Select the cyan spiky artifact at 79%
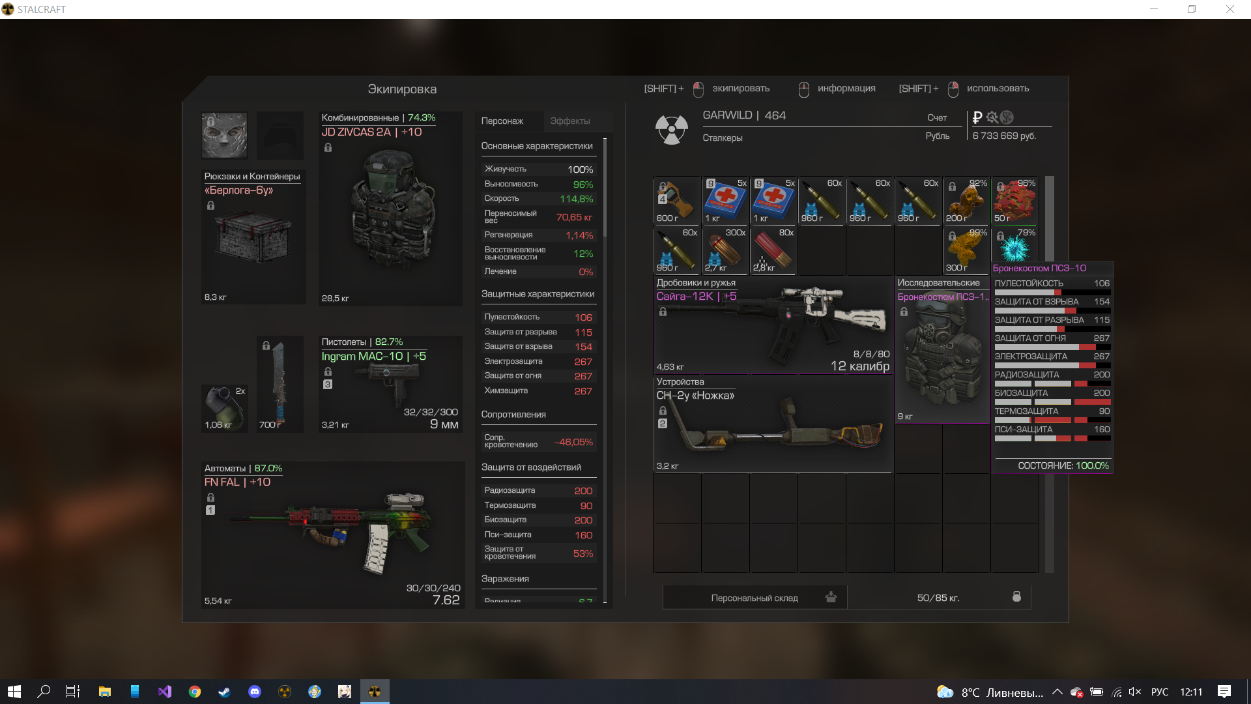 [x=1014, y=245]
